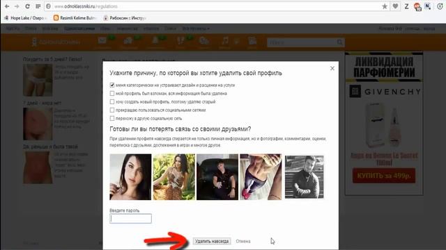Close the delete profile dialog with X
This screenshot has width=446, height=250.
click(332, 68)
